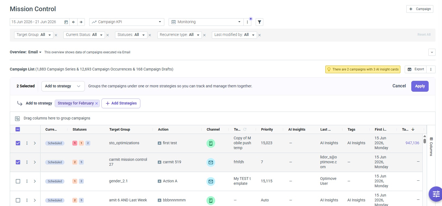Uncheck the sto_optimizations campaign checkbox
The height and width of the screenshot is (206, 442).
[x=18, y=143]
